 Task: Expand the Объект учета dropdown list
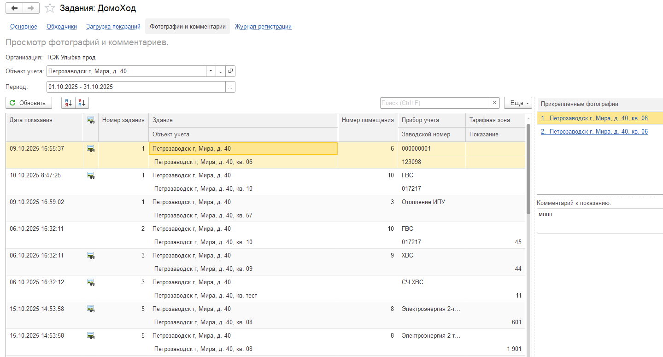click(211, 71)
